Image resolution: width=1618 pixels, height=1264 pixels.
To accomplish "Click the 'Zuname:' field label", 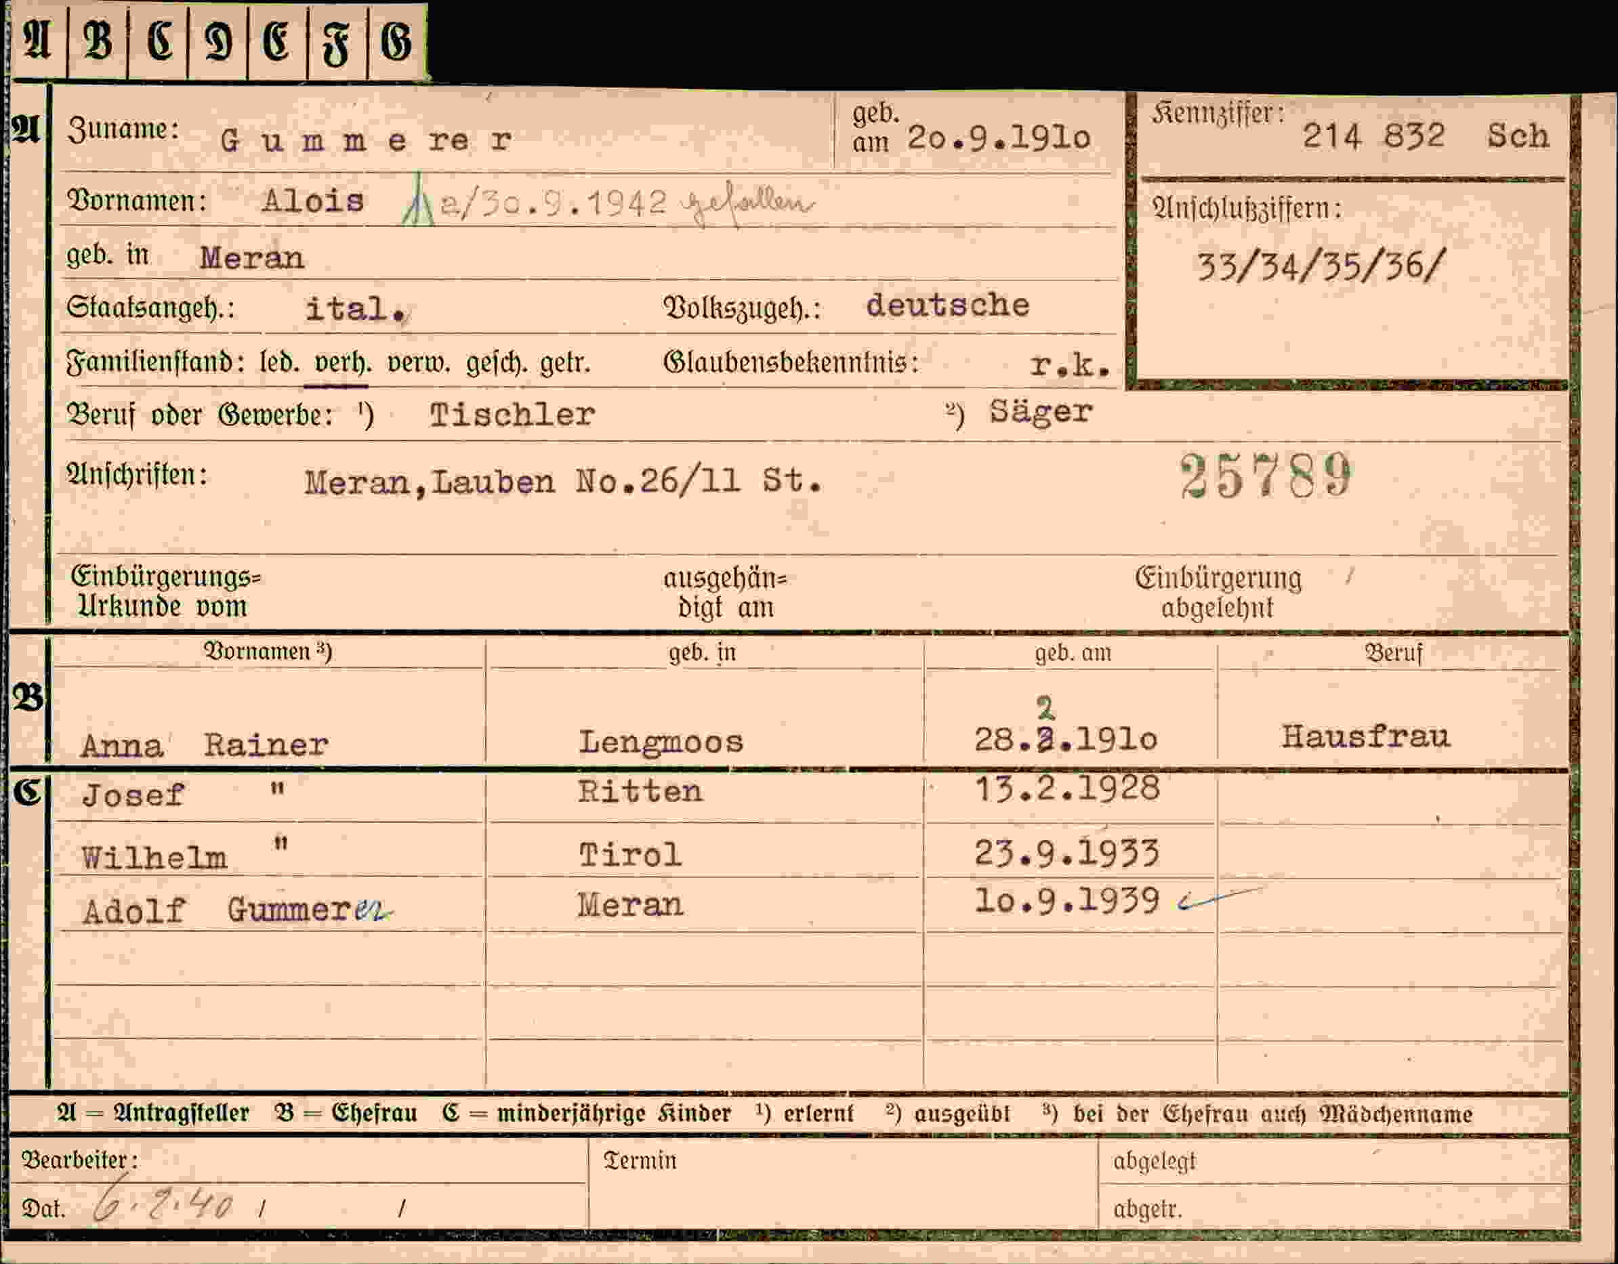I will pyautogui.click(x=123, y=130).
